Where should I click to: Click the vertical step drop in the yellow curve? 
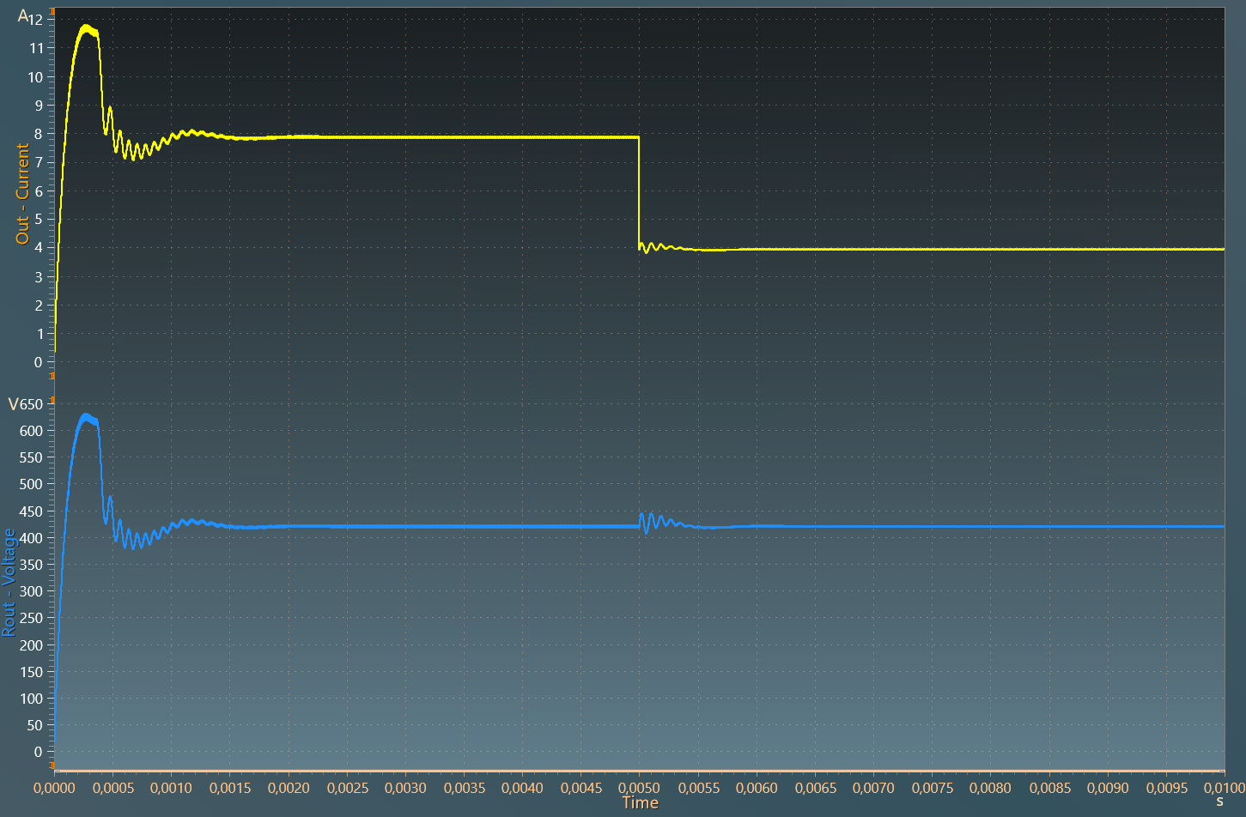coord(639,193)
